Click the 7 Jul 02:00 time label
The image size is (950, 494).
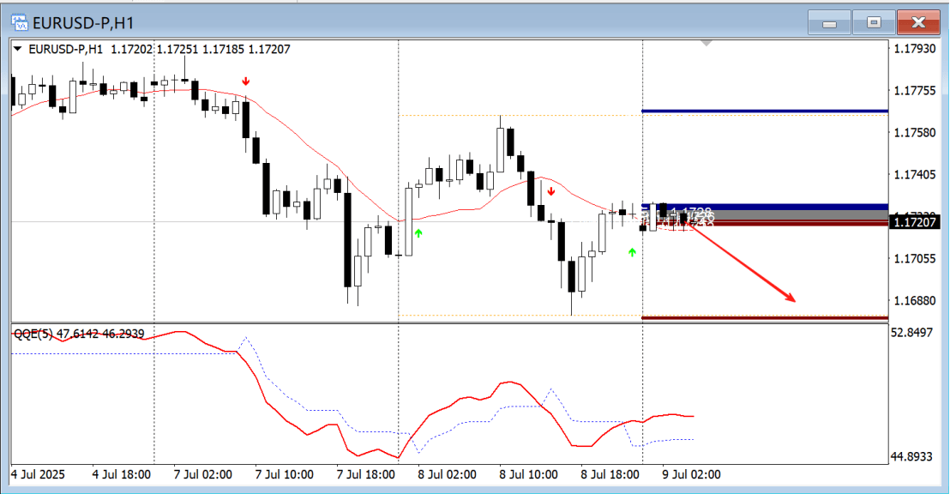[203, 474]
